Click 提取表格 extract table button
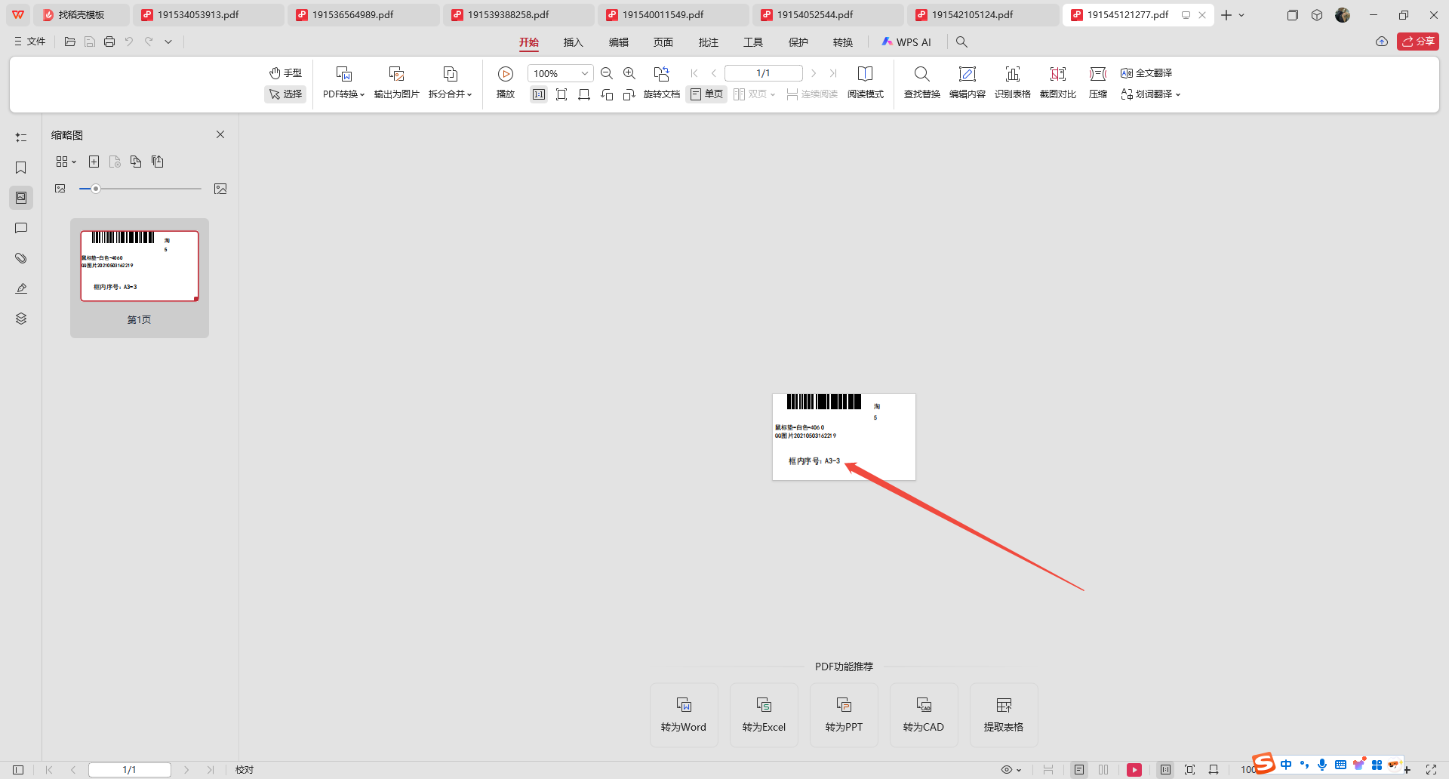1449x779 pixels. click(1004, 715)
